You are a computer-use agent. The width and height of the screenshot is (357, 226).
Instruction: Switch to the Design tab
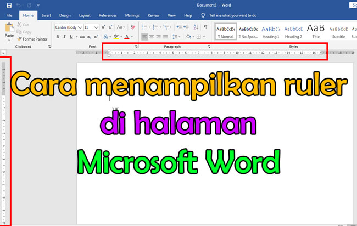click(65, 15)
